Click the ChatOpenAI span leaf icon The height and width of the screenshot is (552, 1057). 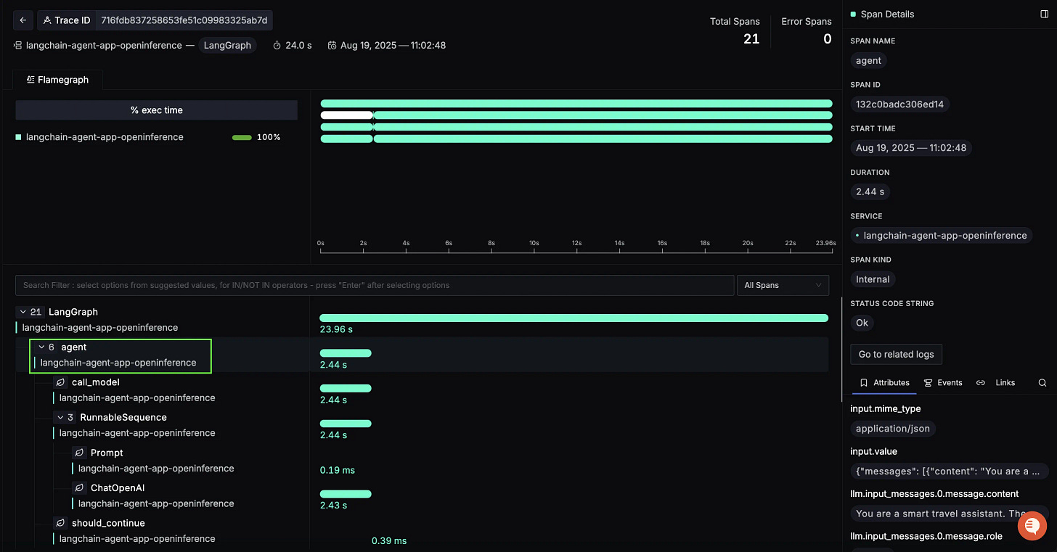pyautogui.click(x=80, y=488)
